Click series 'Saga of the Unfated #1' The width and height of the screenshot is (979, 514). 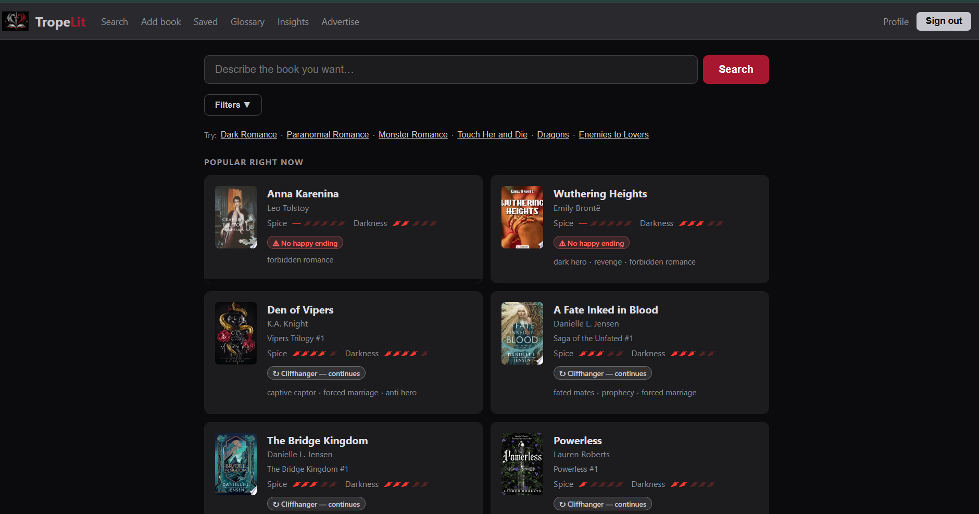click(593, 338)
